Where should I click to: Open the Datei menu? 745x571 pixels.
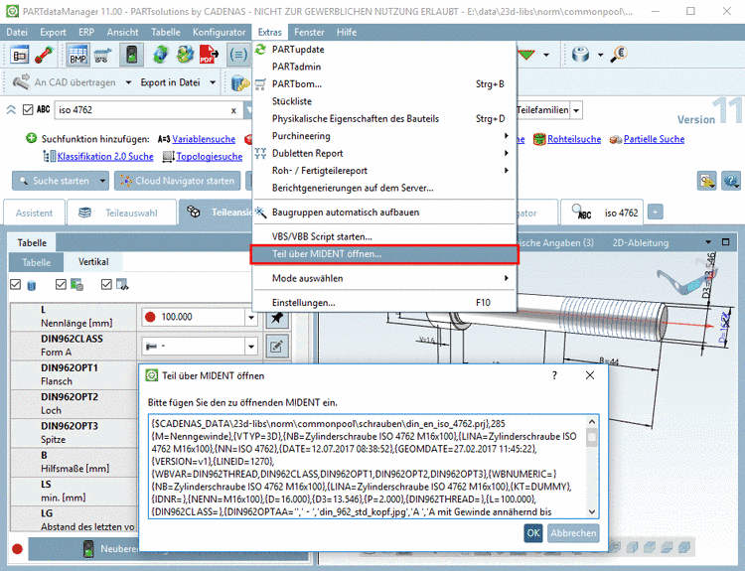pos(17,33)
